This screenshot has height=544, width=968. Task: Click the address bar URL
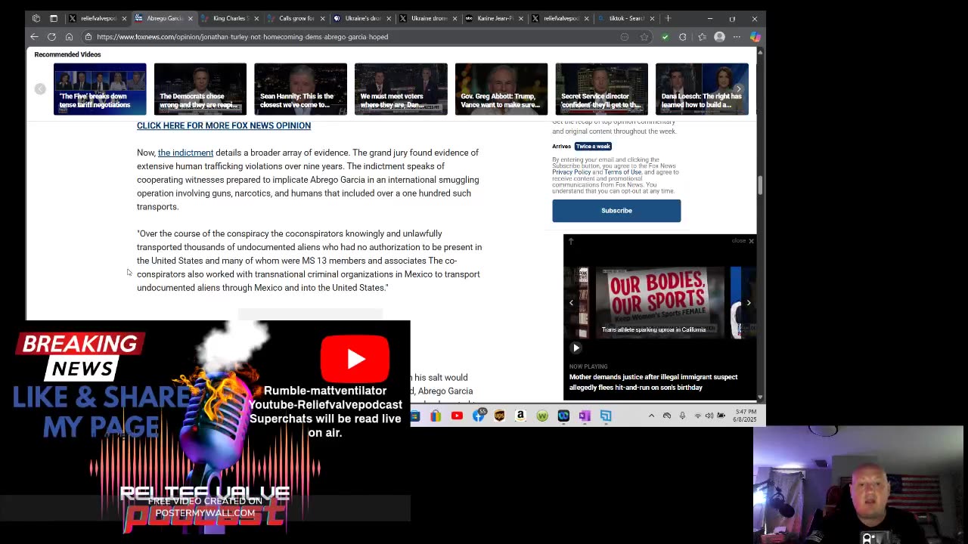pyautogui.click(x=242, y=36)
